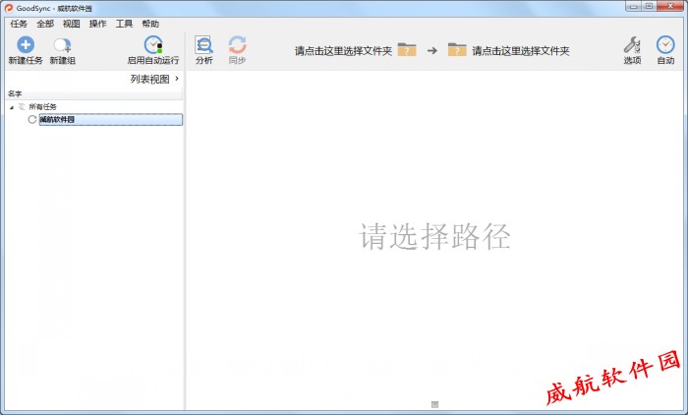Click right 请点击这里选择文件夹 folder link
This screenshot has height=415, width=688.
pos(520,51)
